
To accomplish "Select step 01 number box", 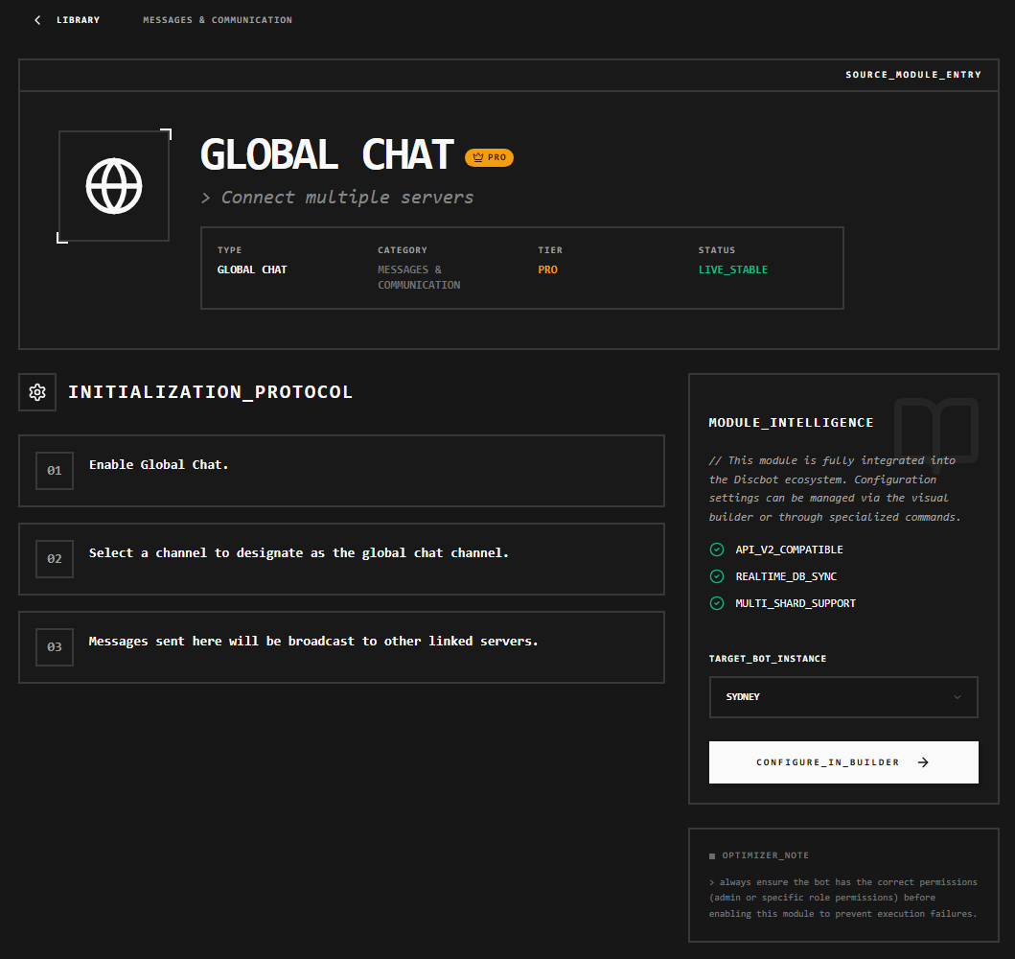I will 55,471.
